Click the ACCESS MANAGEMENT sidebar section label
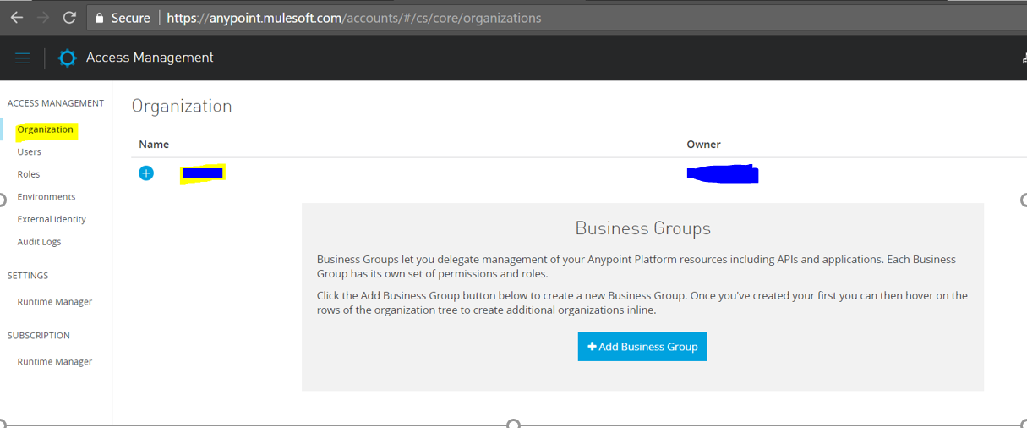The image size is (1027, 428). coord(56,103)
